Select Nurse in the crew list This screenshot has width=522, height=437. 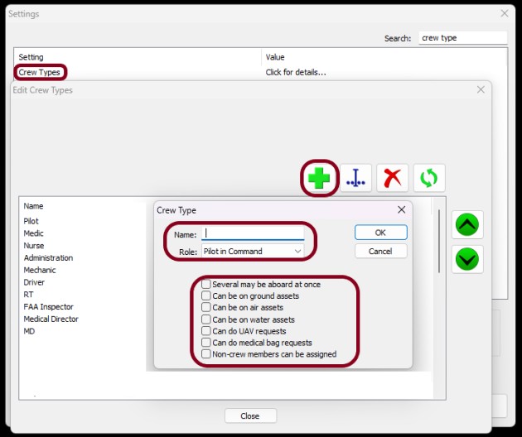click(x=34, y=246)
